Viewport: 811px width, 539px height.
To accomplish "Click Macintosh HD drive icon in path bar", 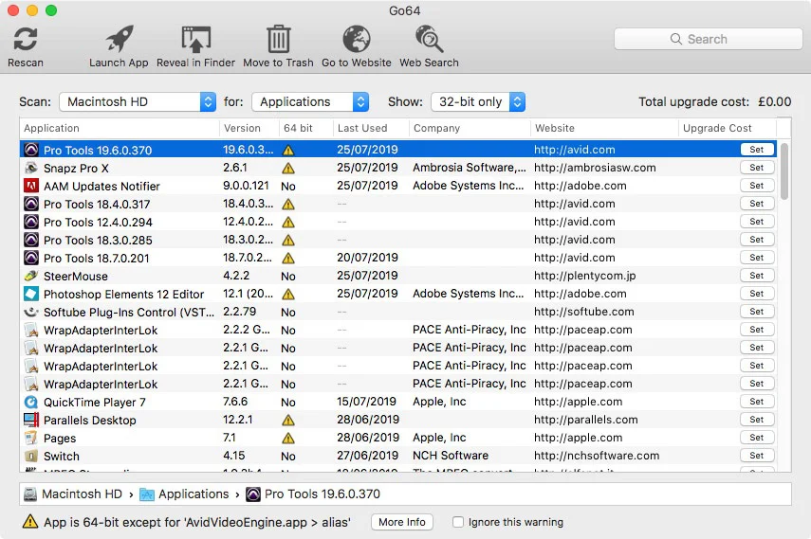I will [x=30, y=494].
